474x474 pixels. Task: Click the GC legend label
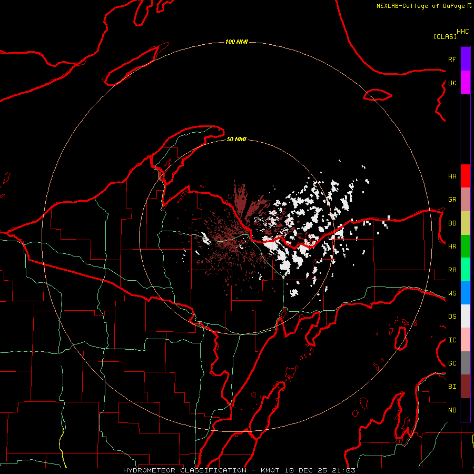[452, 363]
